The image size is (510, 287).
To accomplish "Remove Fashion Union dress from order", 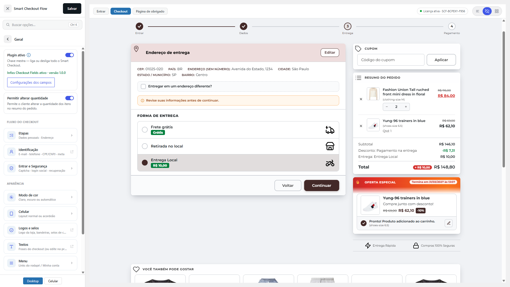I will (361, 99).
